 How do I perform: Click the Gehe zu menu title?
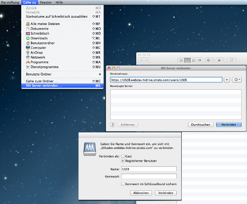click(30, 2)
